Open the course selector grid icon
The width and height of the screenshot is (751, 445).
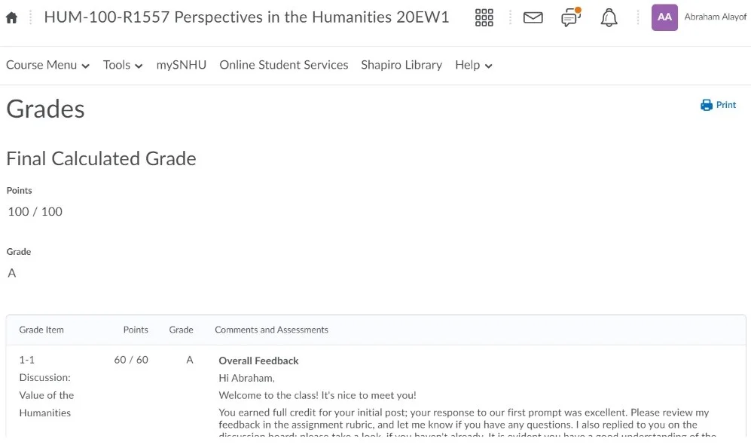click(484, 17)
